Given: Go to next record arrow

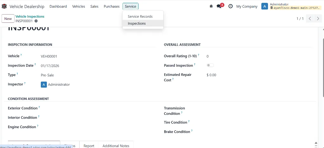Looking at the screenshot, I should click(318, 19).
